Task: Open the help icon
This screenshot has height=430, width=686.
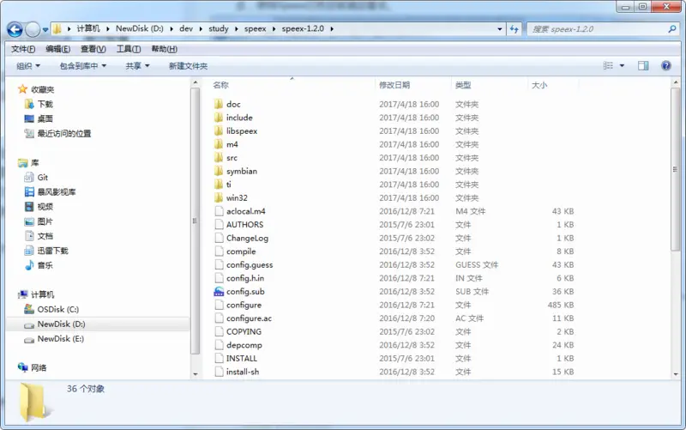Action: pyautogui.click(x=666, y=66)
